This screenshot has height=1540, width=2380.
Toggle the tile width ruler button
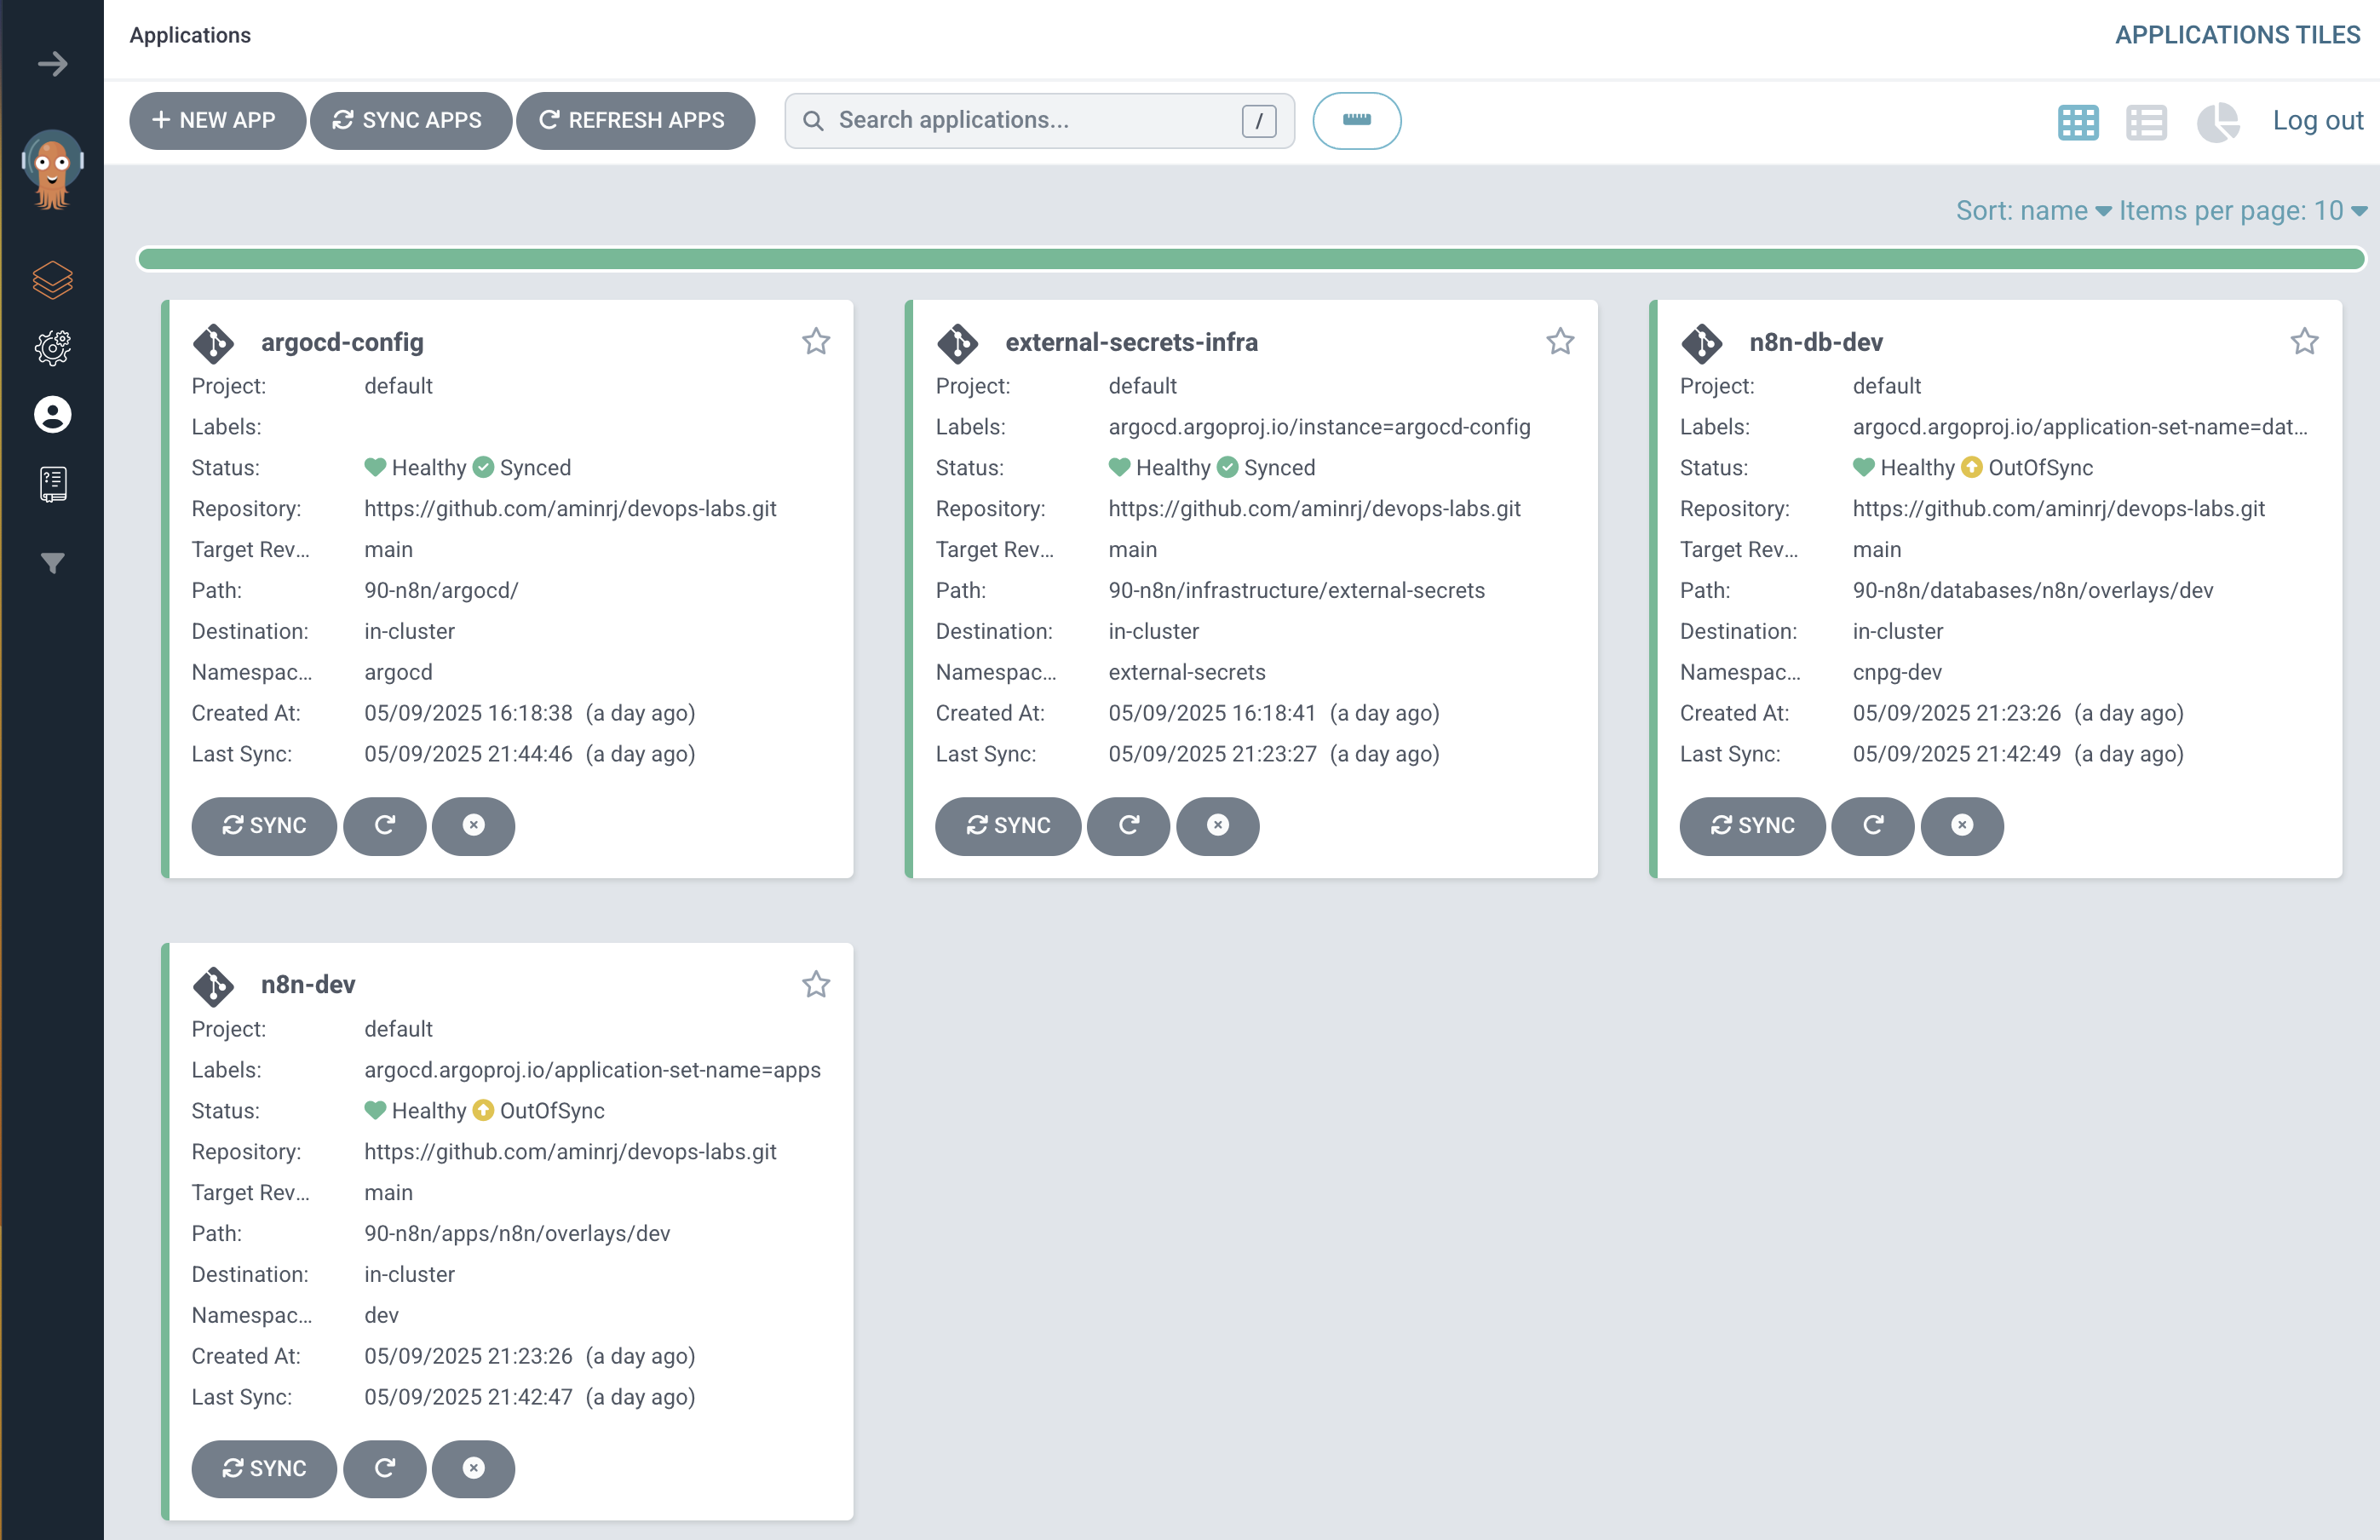coord(1356,120)
